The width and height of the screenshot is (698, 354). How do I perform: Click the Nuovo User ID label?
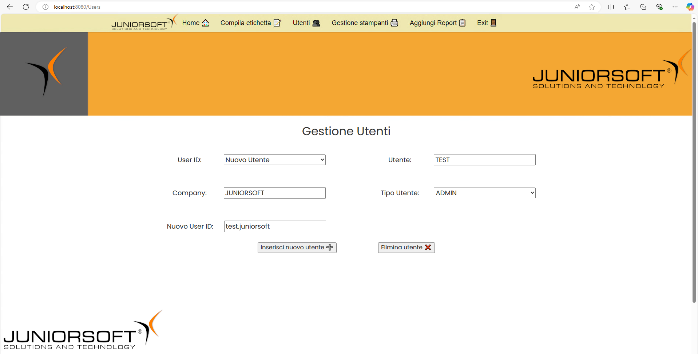[x=190, y=226]
